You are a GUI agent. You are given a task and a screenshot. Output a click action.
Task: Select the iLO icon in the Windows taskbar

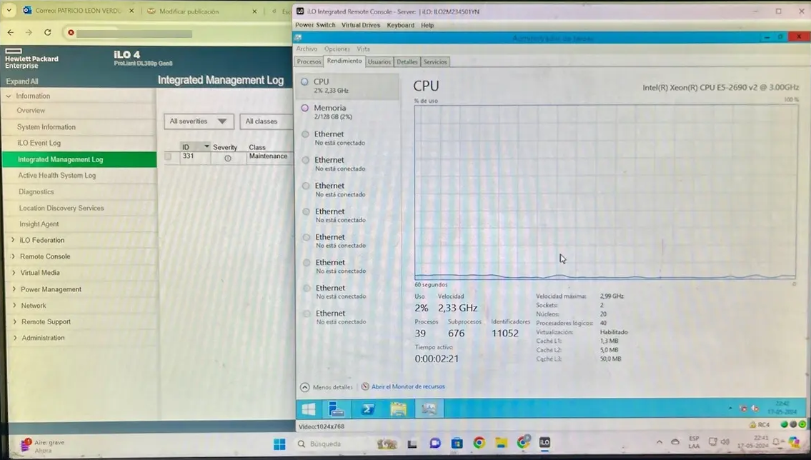tap(545, 444)
